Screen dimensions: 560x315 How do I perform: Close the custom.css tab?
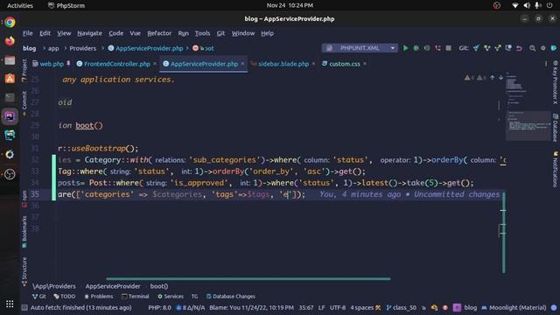365,64
